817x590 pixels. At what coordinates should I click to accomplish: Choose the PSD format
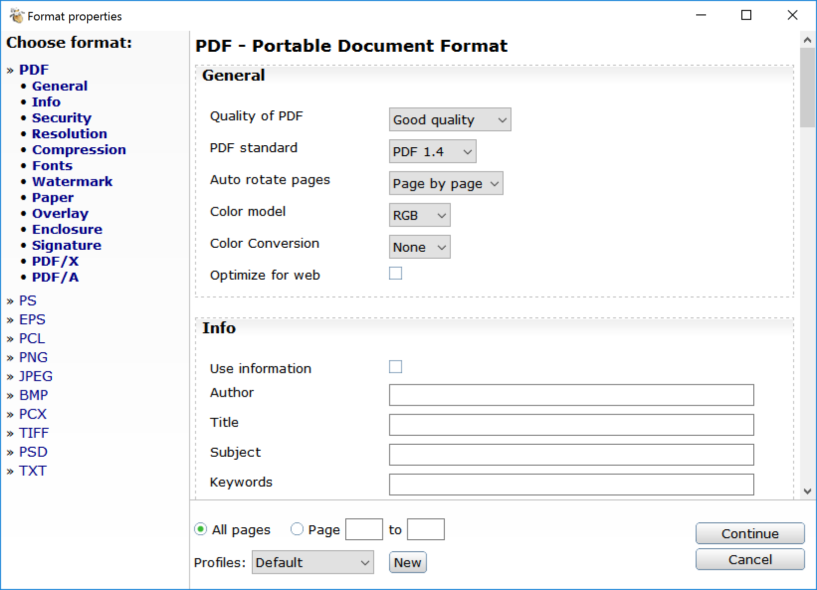(x=33, y=452)
